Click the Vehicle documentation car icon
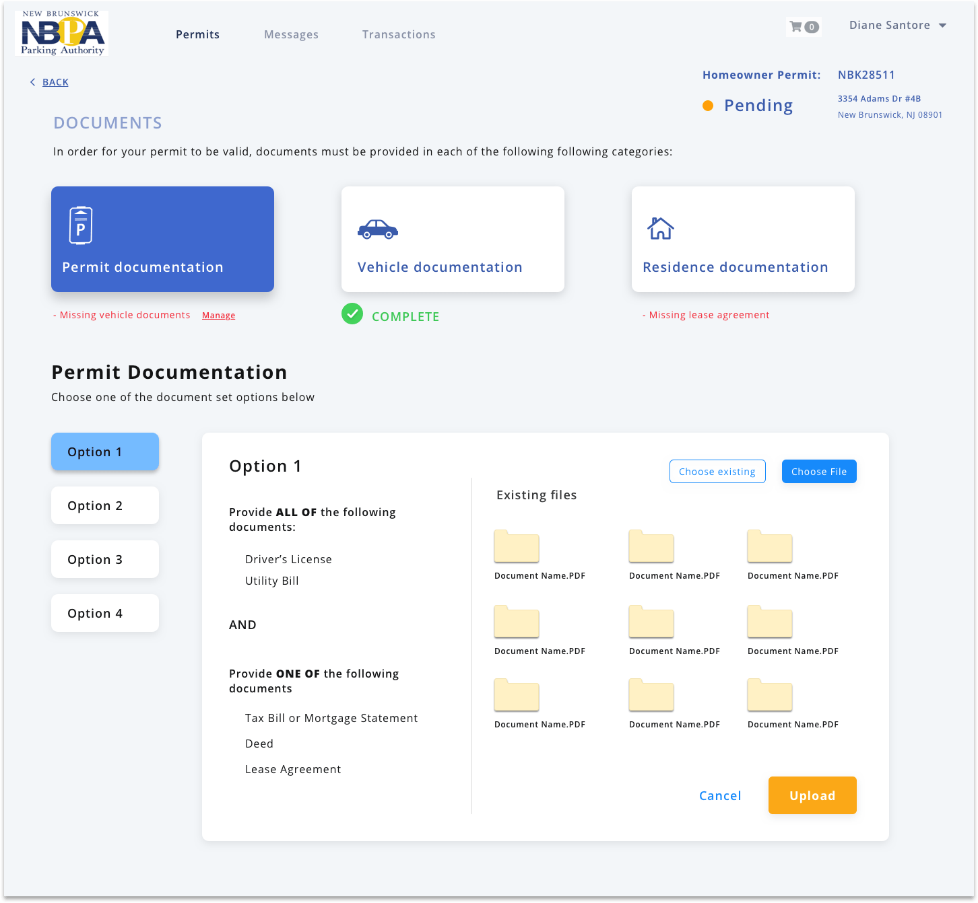The height and width of the screenshot is (903, 978). [377, 229]
